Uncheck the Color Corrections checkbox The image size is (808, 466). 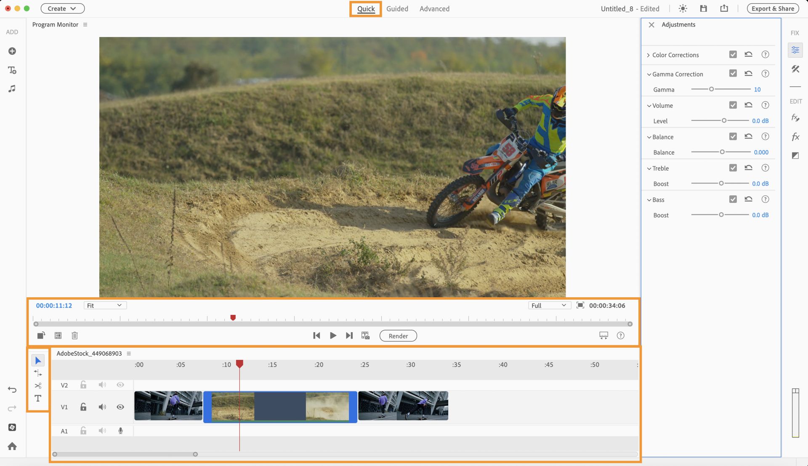[x=733, y=54]
